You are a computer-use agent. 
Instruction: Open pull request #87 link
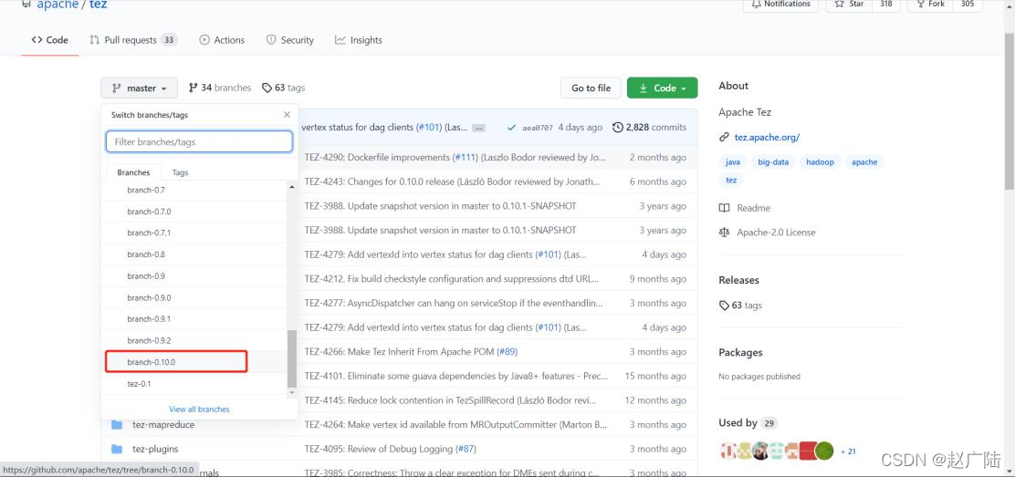(466, 449)
